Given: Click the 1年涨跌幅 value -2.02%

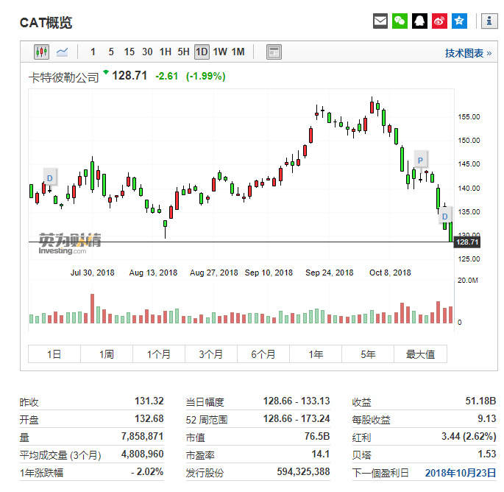Looking at the screenshot, I should 147,471.
